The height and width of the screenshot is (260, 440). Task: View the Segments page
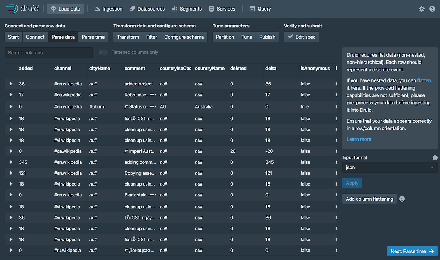[x=187, y=9]
